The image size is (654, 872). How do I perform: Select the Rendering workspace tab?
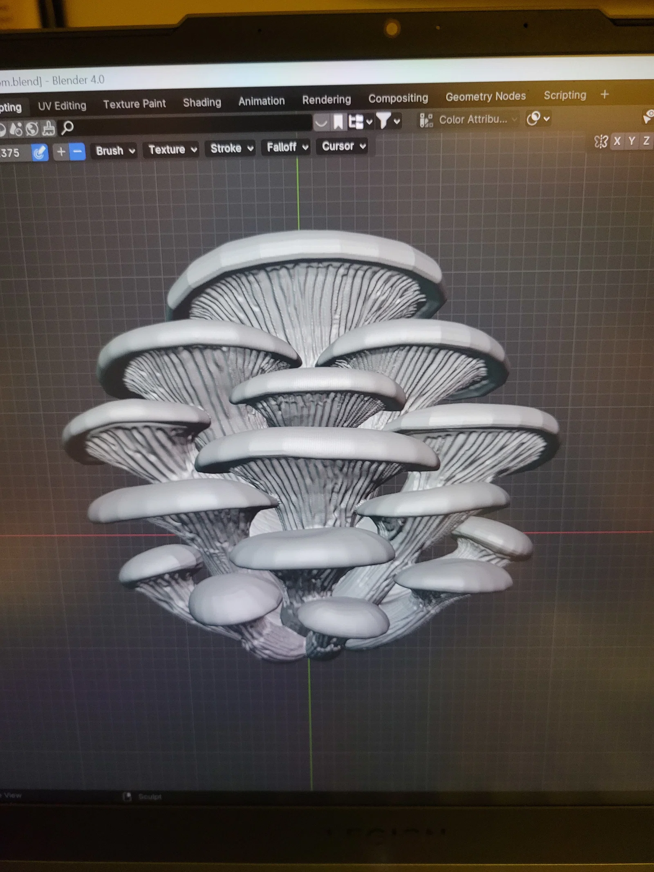point(327,99)
